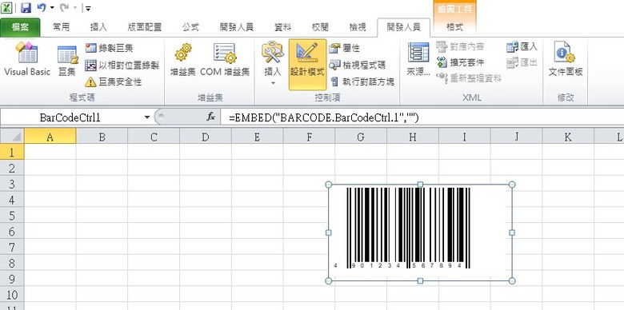
Task: Click the name box showing BarCodeCtrl1
Action: (x=70, y=117)
